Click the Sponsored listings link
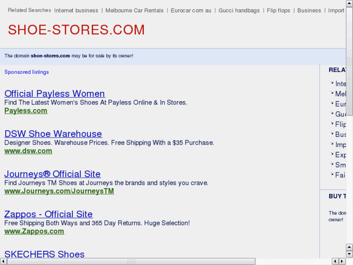 (x=27, y=72)
